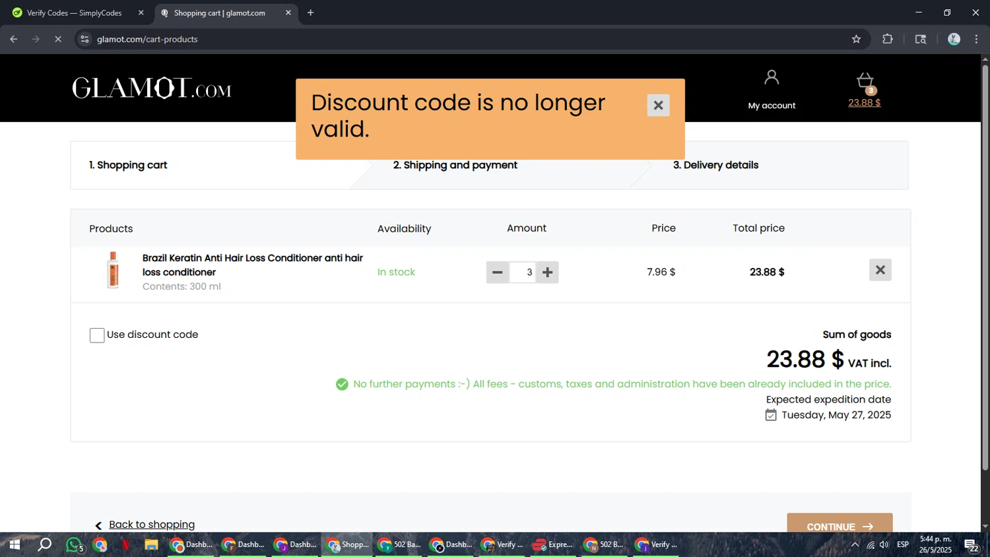Close the Shopping cart | glamot.com tab
The width and height of the screenshot is (990, 557).
288,13
